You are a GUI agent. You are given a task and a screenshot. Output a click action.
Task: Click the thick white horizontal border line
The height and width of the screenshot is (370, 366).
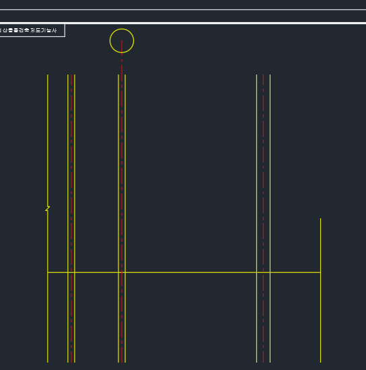point(183,23)
